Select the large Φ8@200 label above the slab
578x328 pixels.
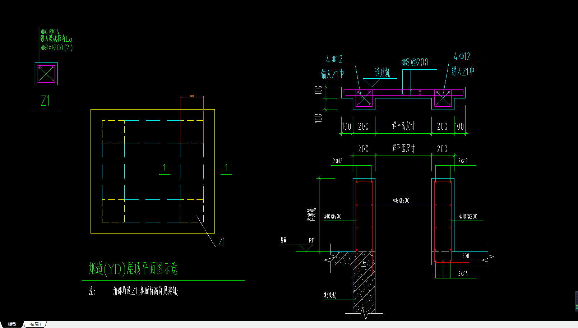[x=415, y=63]
